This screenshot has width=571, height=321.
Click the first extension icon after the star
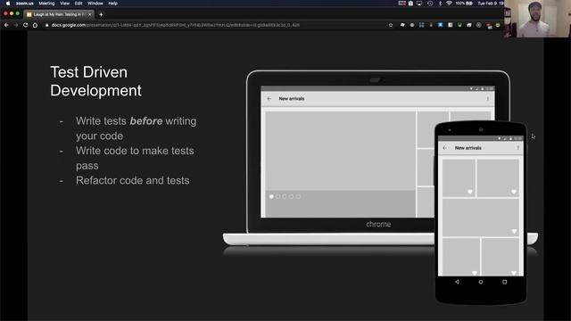click(402, 25)
